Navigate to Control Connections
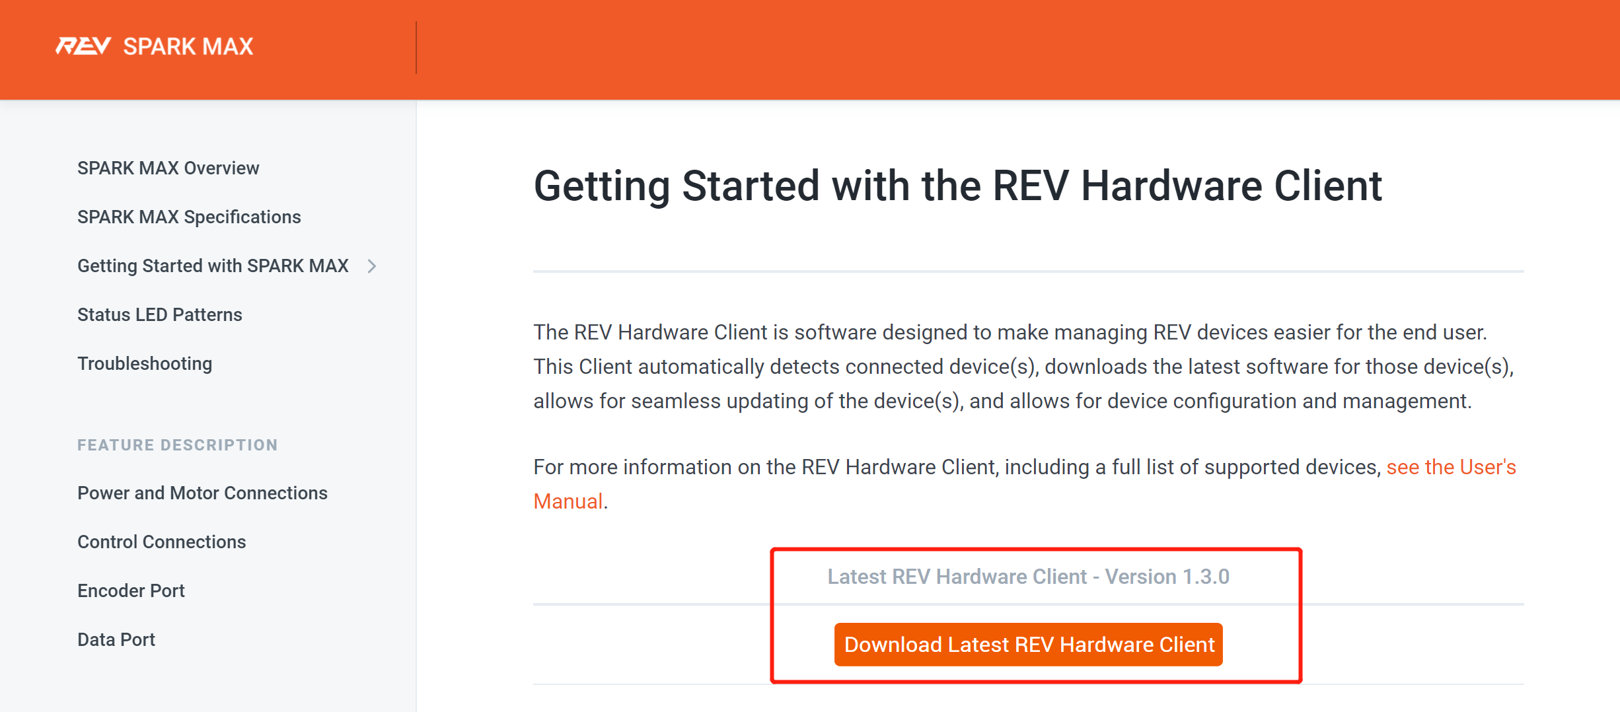 click(x=162, y=542)
